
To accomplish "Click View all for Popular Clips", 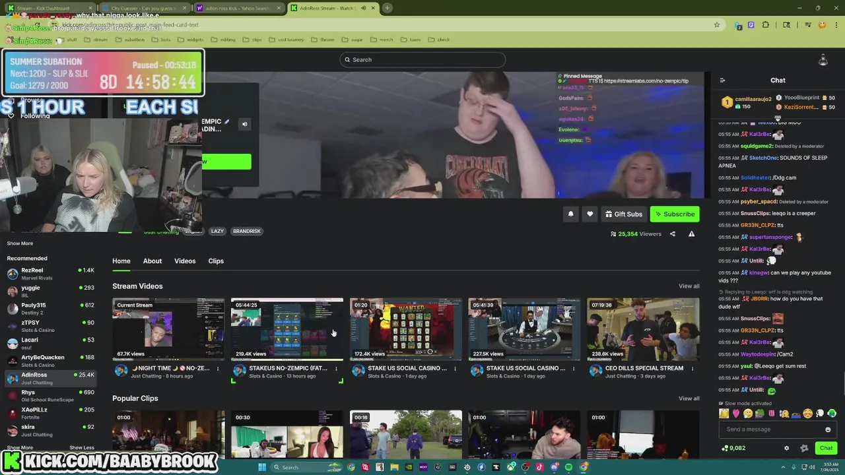I will point(689,398).
